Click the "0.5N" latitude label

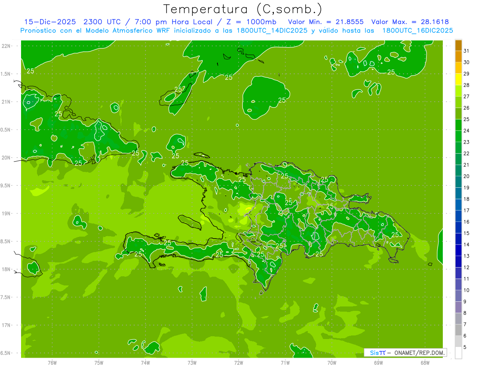[x=6, y=130]
